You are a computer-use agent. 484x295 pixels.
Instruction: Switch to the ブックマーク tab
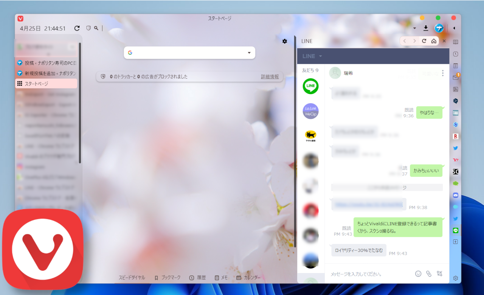click(x=168, y=278)
